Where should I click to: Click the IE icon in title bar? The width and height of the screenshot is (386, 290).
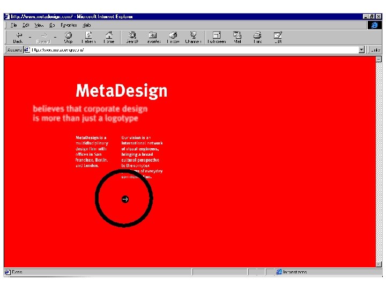[7, 17]
